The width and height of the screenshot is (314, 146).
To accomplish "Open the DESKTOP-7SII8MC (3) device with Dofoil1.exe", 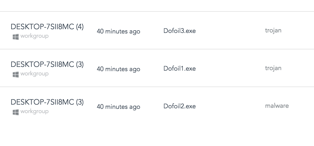I will pos(47,65).
